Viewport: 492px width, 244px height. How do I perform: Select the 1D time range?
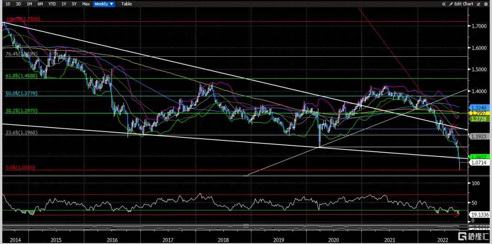[x=7, y=4]
